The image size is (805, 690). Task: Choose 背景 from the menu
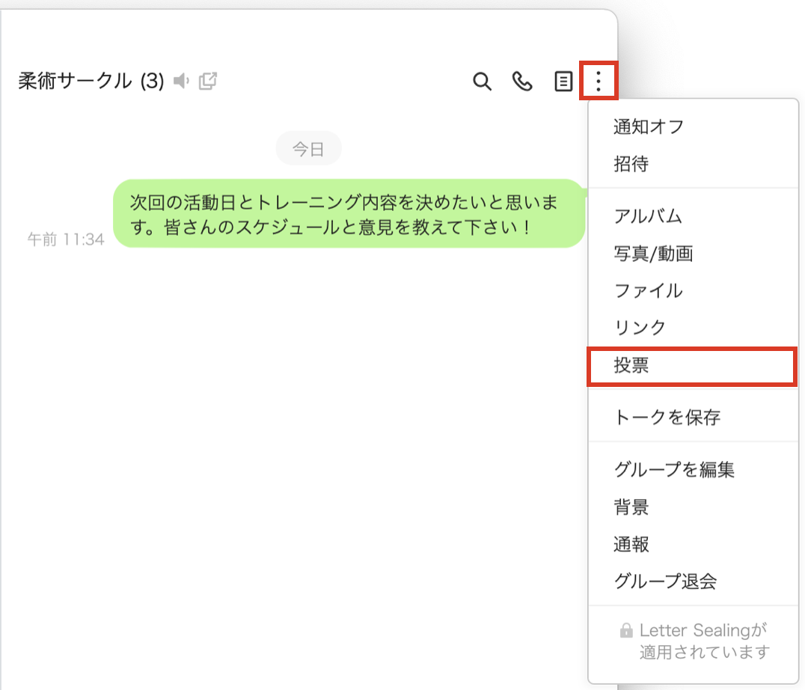coord(693,507)
